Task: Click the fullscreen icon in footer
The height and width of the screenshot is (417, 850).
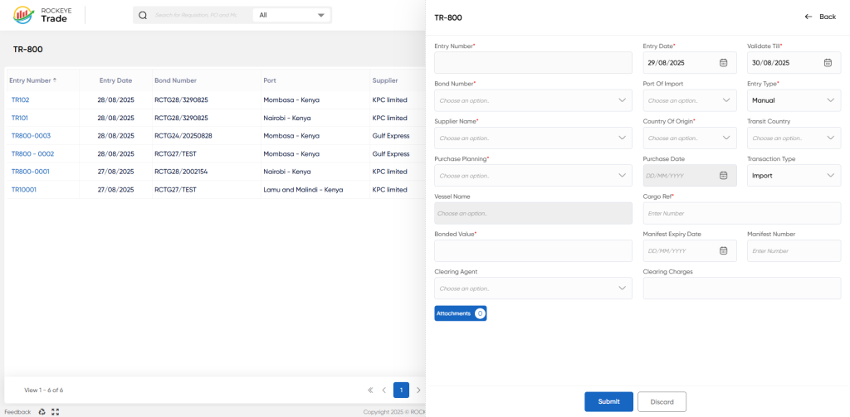Action: tap(55, 412)
